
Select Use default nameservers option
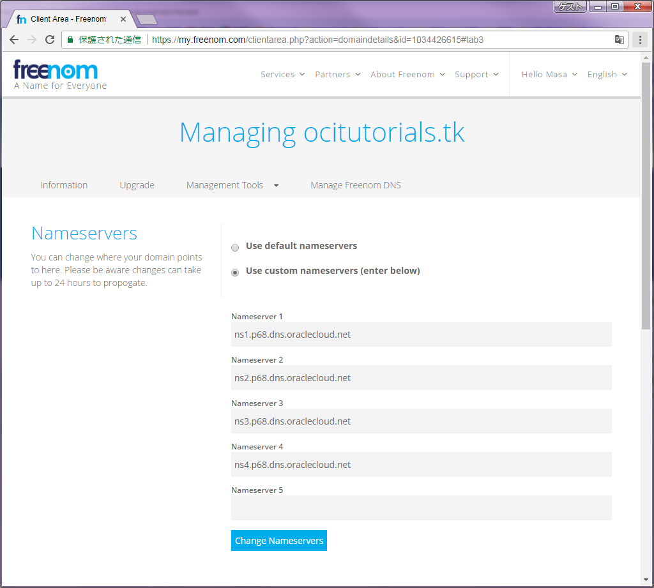(x=235, y=247)
